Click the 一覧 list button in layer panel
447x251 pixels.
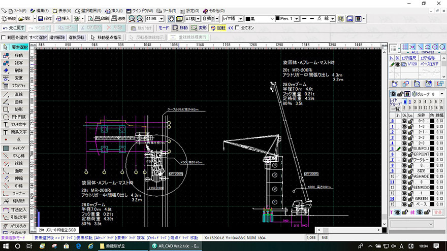coord(395,109)
